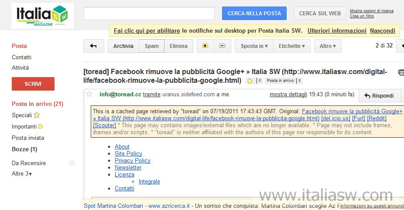The height and width of the screenshot is (210, 404).
Task: Click the tramite link next to sender
Action: pyautogui.click(x=152, y=95)
